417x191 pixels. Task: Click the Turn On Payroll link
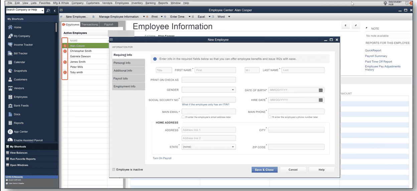pos(162,158)
